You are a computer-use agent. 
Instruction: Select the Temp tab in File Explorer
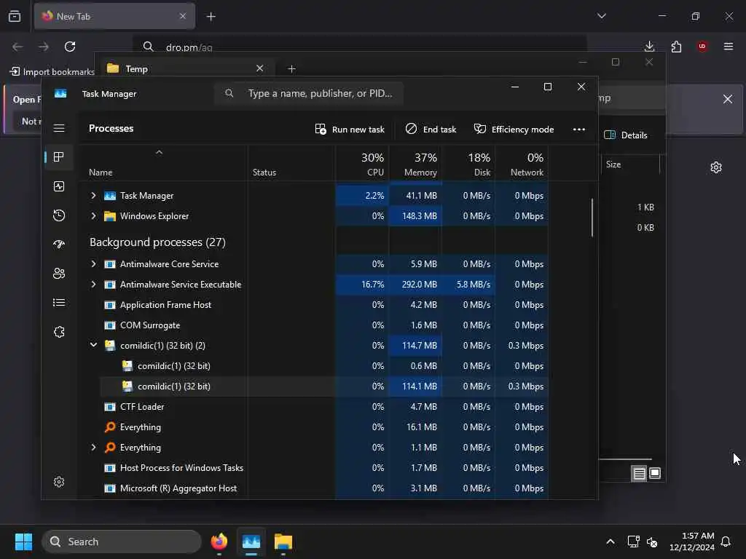[186, 69]
